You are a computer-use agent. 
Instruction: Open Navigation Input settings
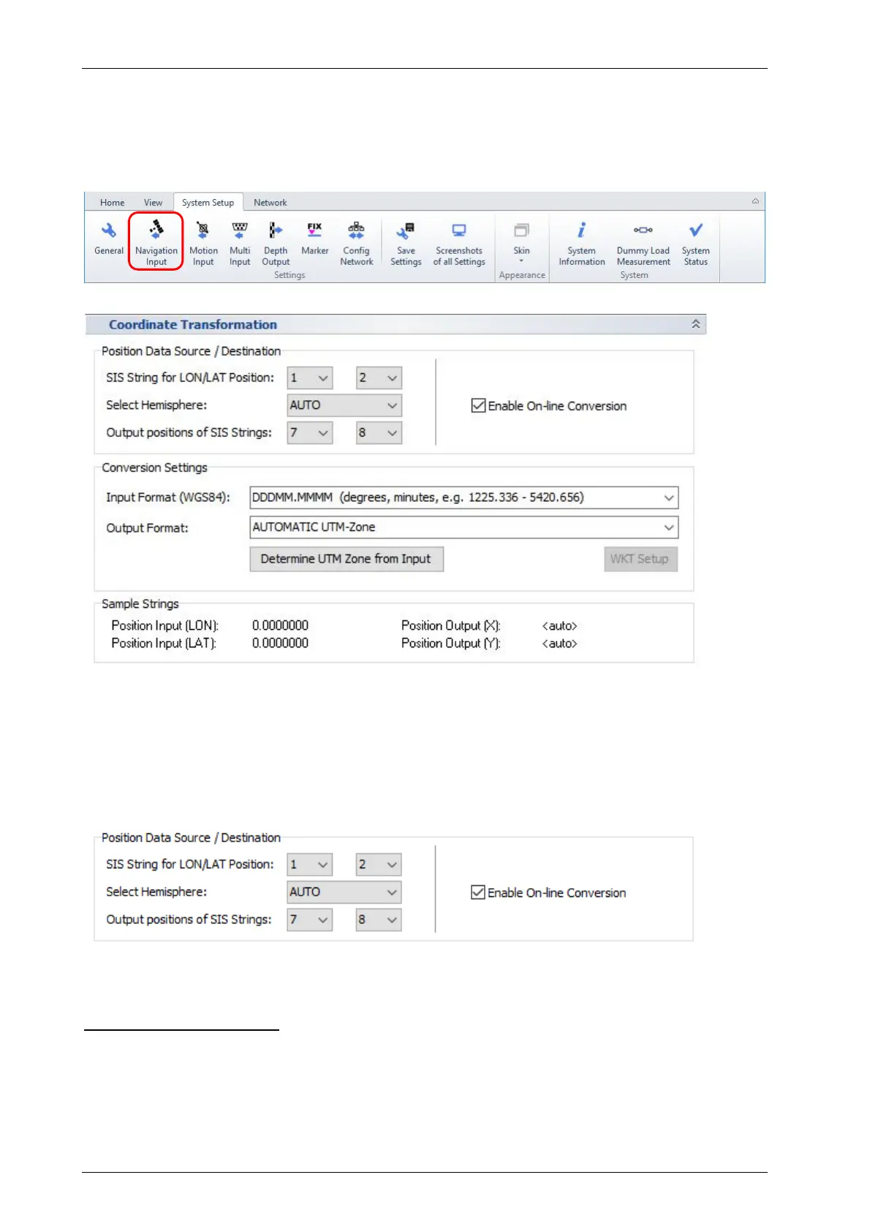tap(156, 243)
